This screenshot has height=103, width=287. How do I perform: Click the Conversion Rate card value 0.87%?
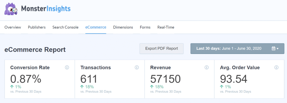tap(26, 79)
